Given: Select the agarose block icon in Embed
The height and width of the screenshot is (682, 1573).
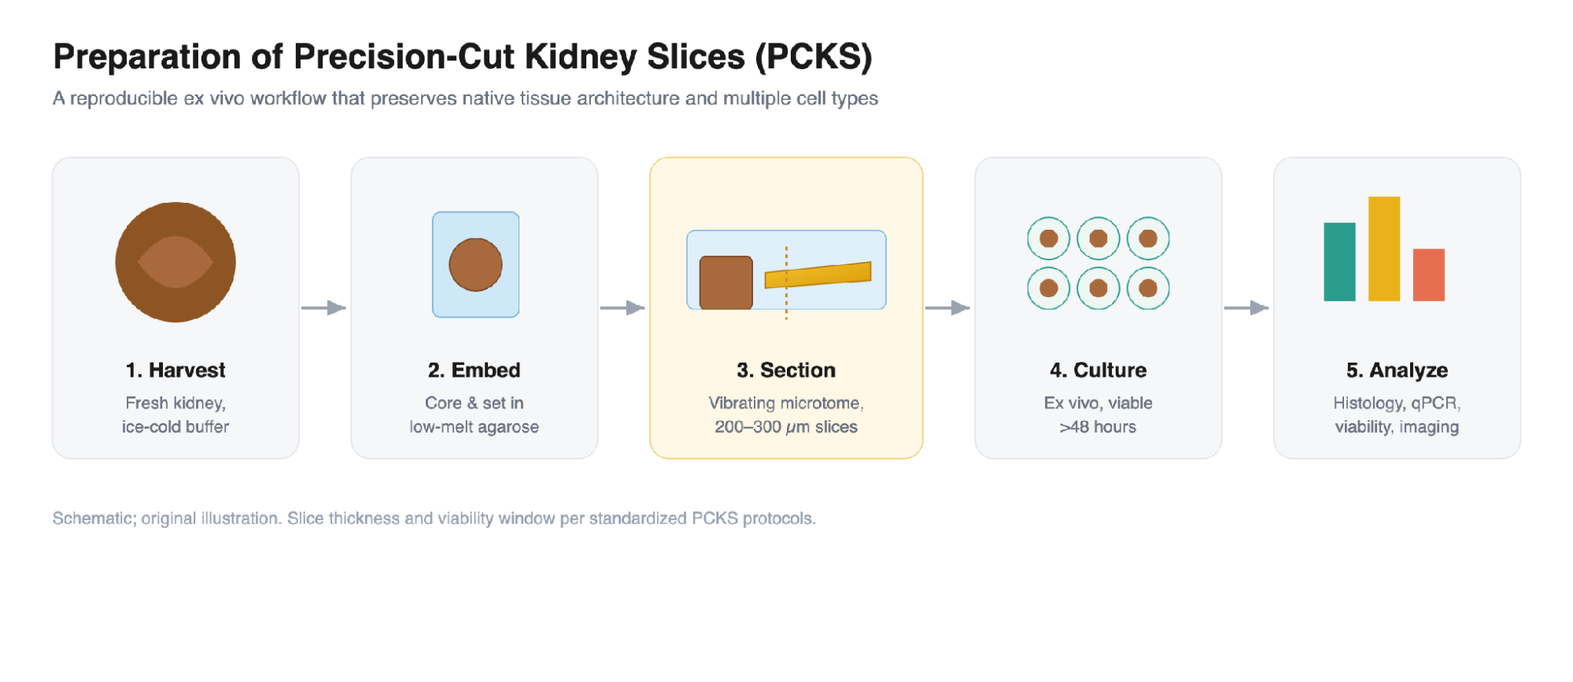Looking at the screenshot, I should tap(475, 264).
